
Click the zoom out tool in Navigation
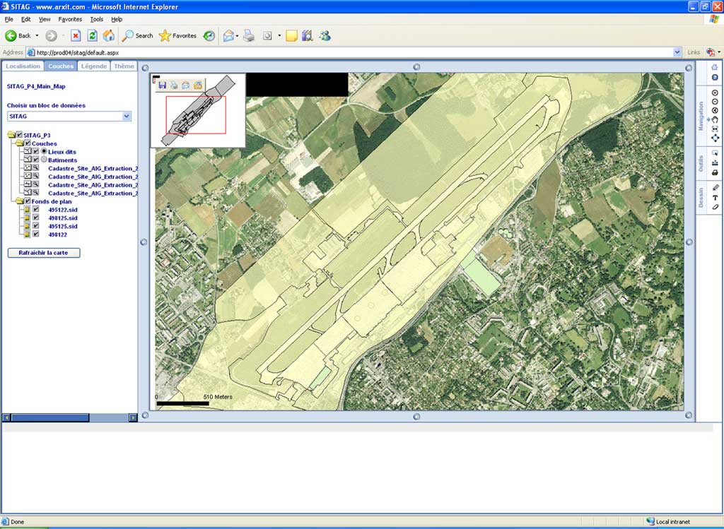(715, 102)
